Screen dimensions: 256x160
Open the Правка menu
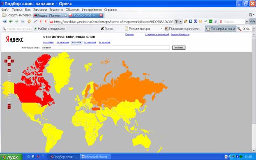17,9
